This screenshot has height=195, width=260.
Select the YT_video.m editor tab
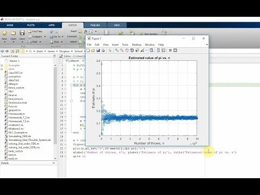click(72, 61)
